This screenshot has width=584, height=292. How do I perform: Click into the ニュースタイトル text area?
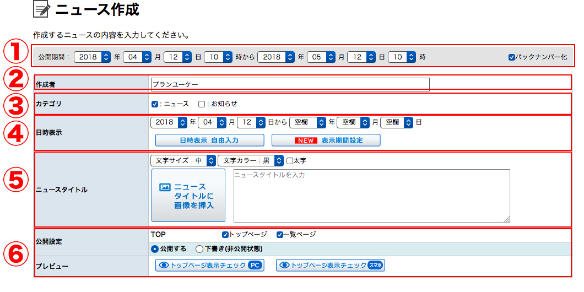tap(371, 196)
